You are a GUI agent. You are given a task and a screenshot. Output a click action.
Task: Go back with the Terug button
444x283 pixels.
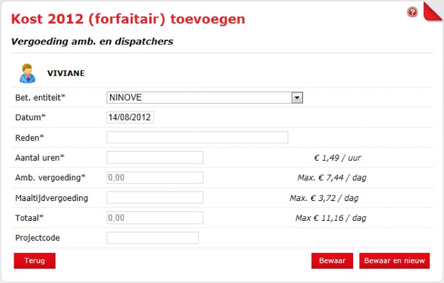pos(35,260)
